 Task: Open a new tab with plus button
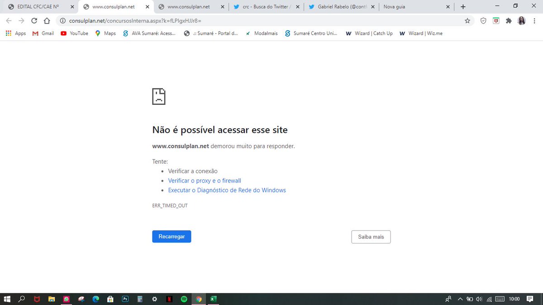(x=463, y=7)
